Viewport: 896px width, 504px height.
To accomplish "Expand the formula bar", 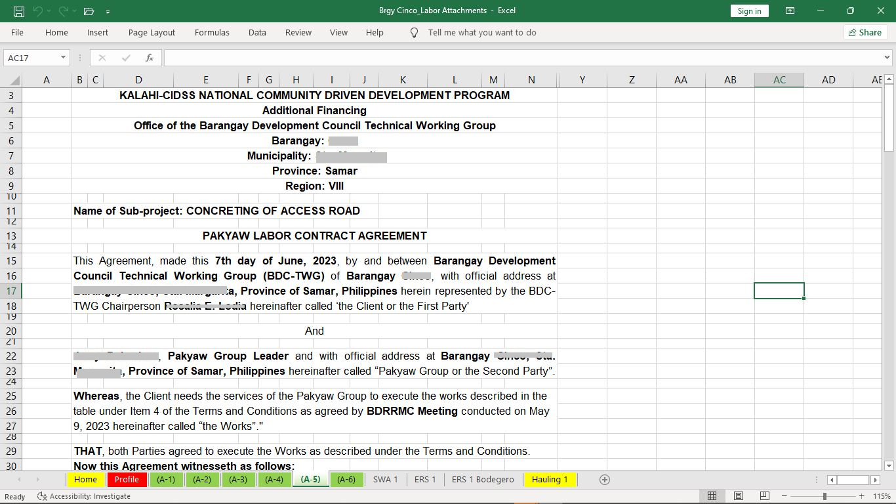I will 887,58.
